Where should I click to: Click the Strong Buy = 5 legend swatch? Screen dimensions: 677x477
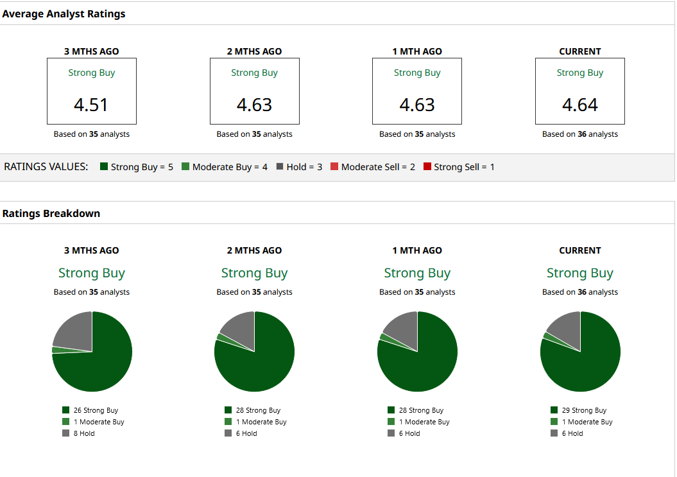(x=103, y=166)
